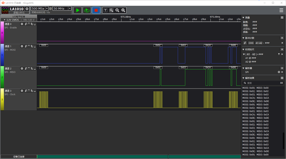Click channel 1 blue color strip
Viewport: 286px width, 159px height.
click(x=2, y=55)
